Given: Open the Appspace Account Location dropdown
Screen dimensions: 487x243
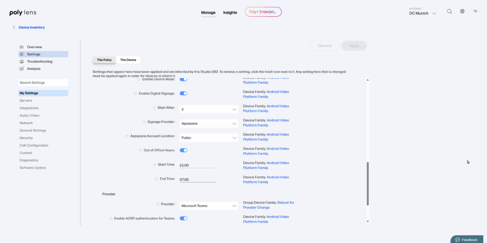Looking at the screenshot, I should pos(209,138).
